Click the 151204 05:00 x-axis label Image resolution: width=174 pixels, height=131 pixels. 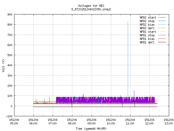14,122
